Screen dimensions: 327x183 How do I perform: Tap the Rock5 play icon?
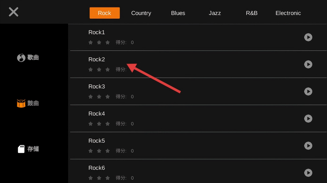308,146
